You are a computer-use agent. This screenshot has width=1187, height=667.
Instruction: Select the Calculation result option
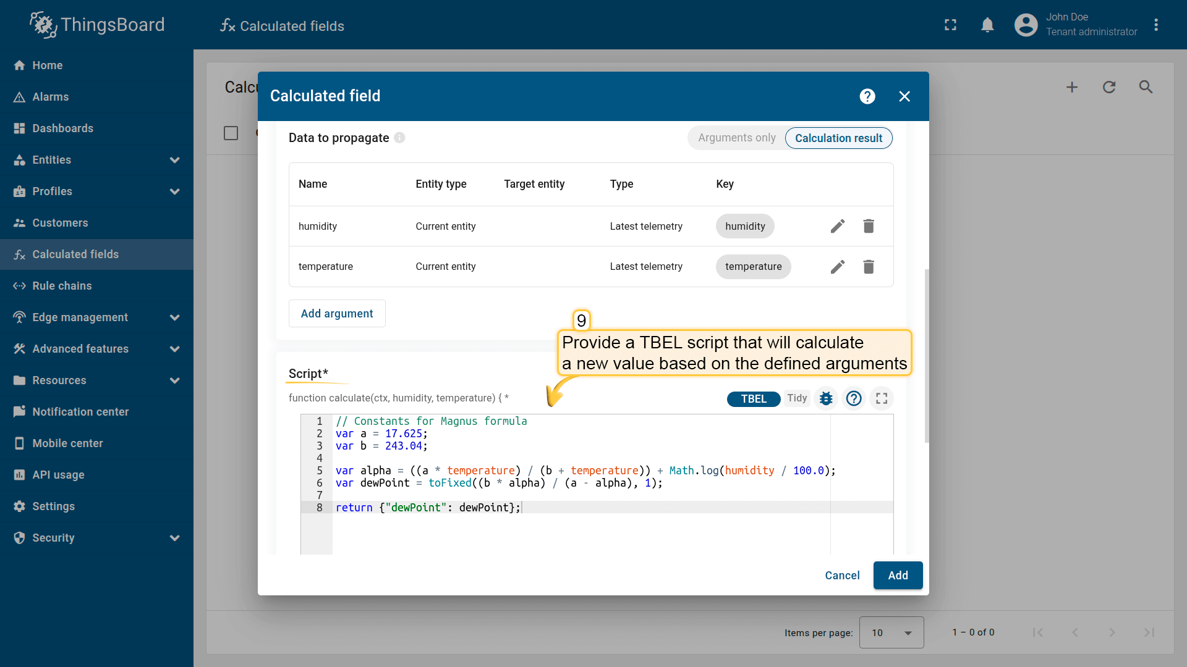click(x=838, y=138)
